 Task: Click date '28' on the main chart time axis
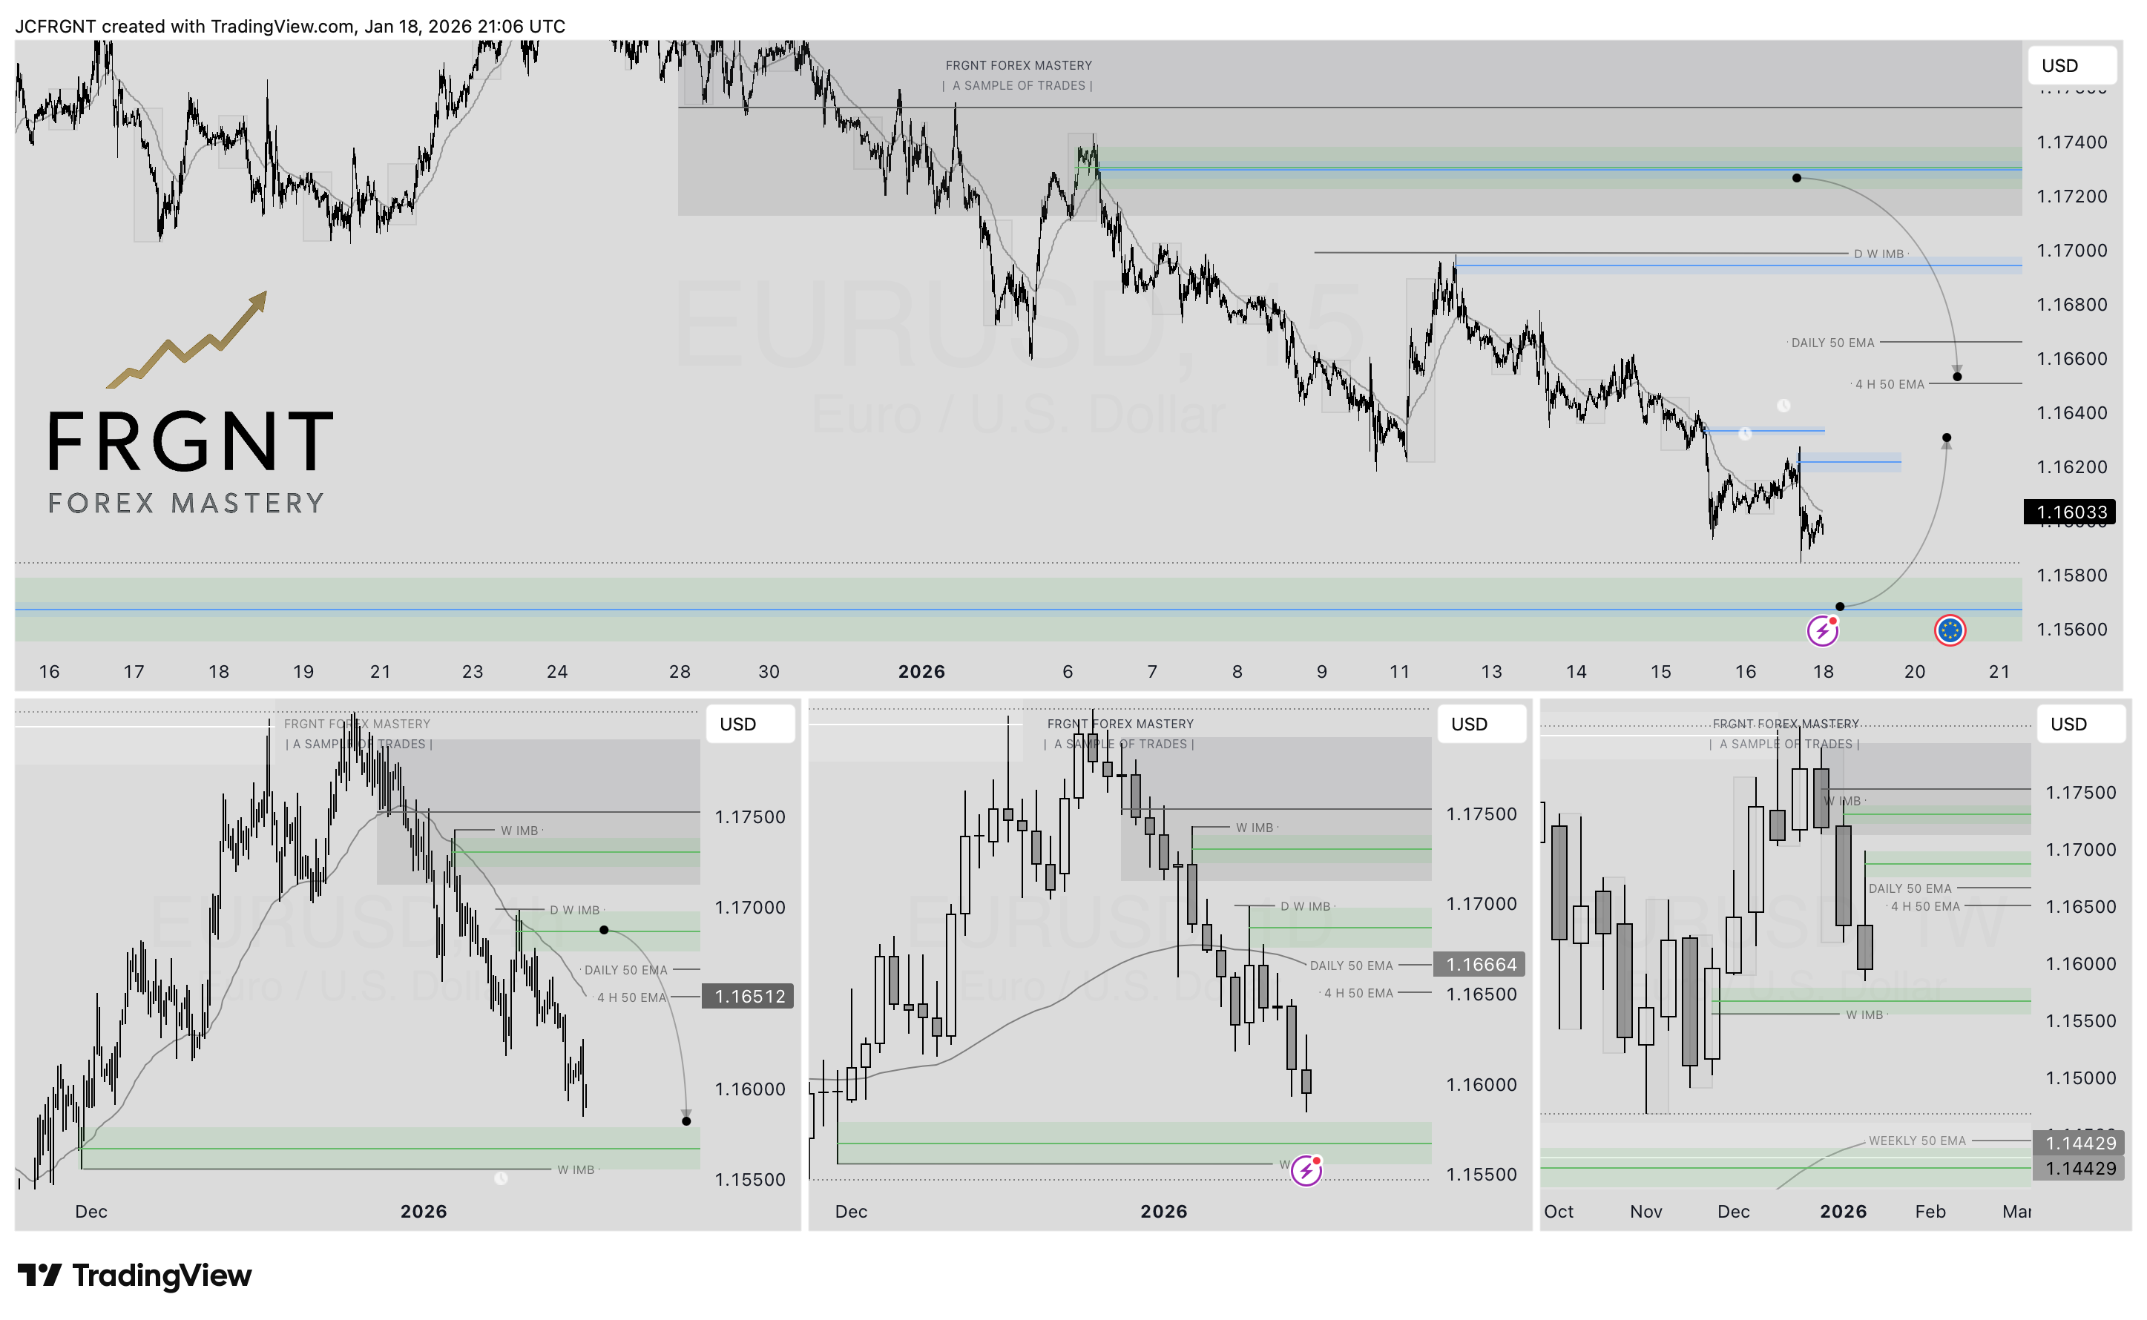coord(680,671)
